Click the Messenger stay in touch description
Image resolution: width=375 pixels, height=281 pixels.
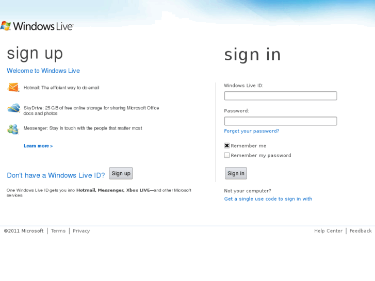pyautogui.click(x=83, y=128)
